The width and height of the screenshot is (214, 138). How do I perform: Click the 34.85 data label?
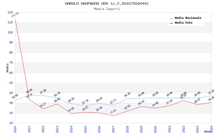click(x=197, y=94)
